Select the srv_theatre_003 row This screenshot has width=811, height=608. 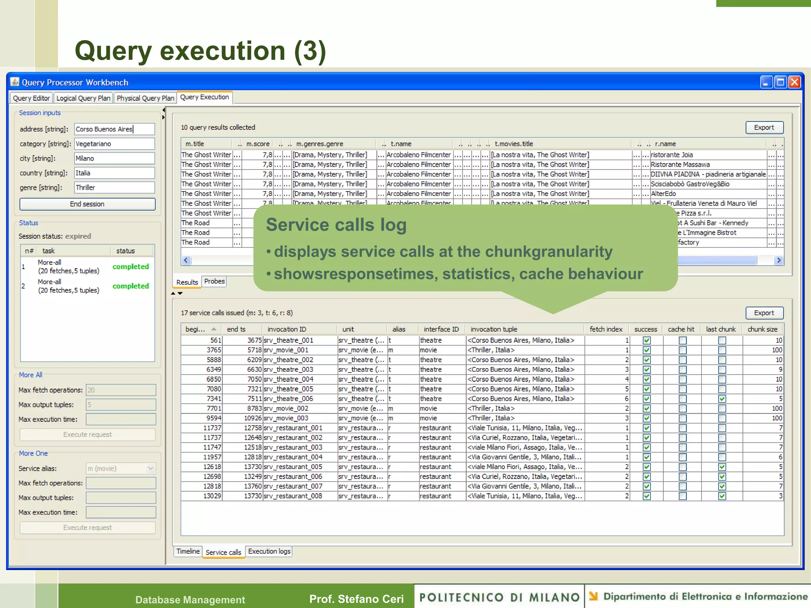pos(482,369)
